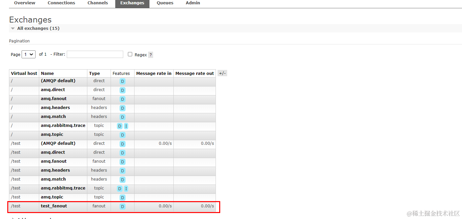
Task: Click the D badge for /test vhost amq.fanout
Action: coord(123,162)
